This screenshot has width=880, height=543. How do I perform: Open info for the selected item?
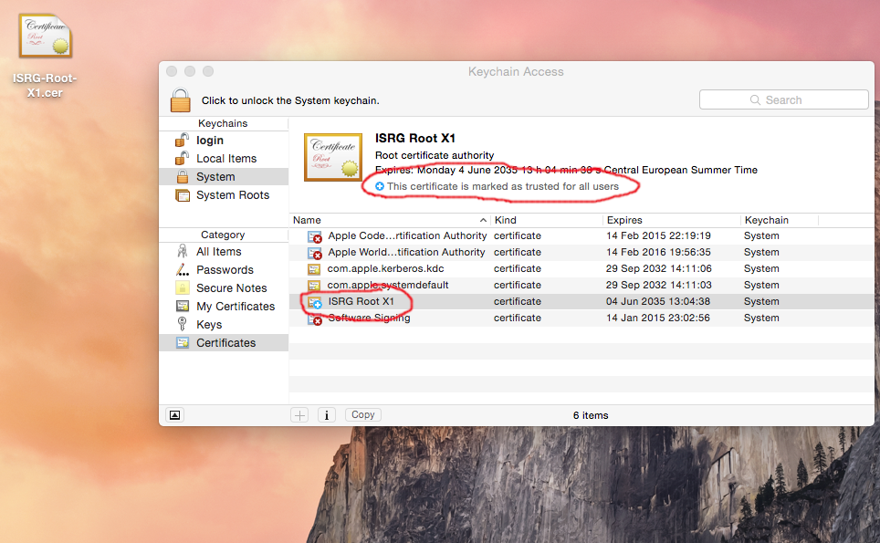click(327, 415)
